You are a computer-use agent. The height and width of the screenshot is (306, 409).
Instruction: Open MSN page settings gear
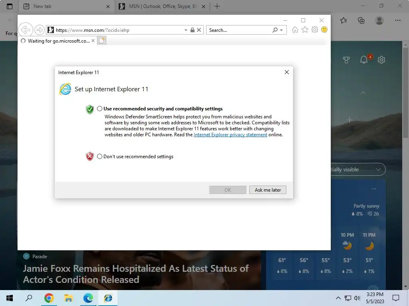(381, 60)
